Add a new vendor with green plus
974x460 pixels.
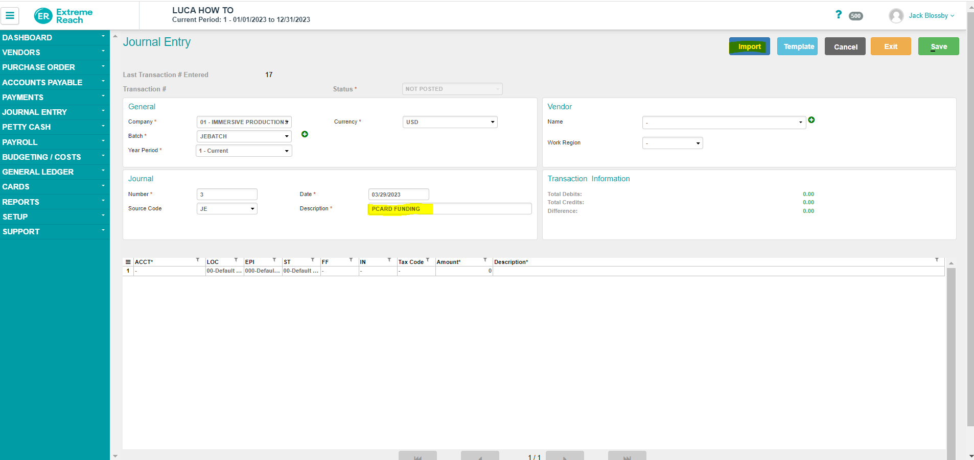(x=811, y=120)
